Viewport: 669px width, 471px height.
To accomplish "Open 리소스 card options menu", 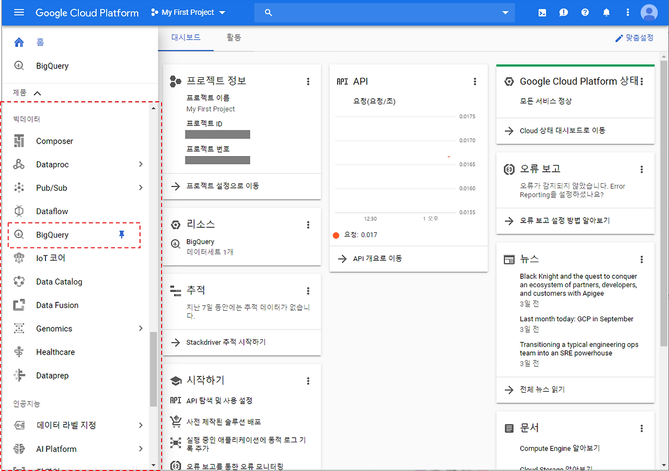I will 308,225.
